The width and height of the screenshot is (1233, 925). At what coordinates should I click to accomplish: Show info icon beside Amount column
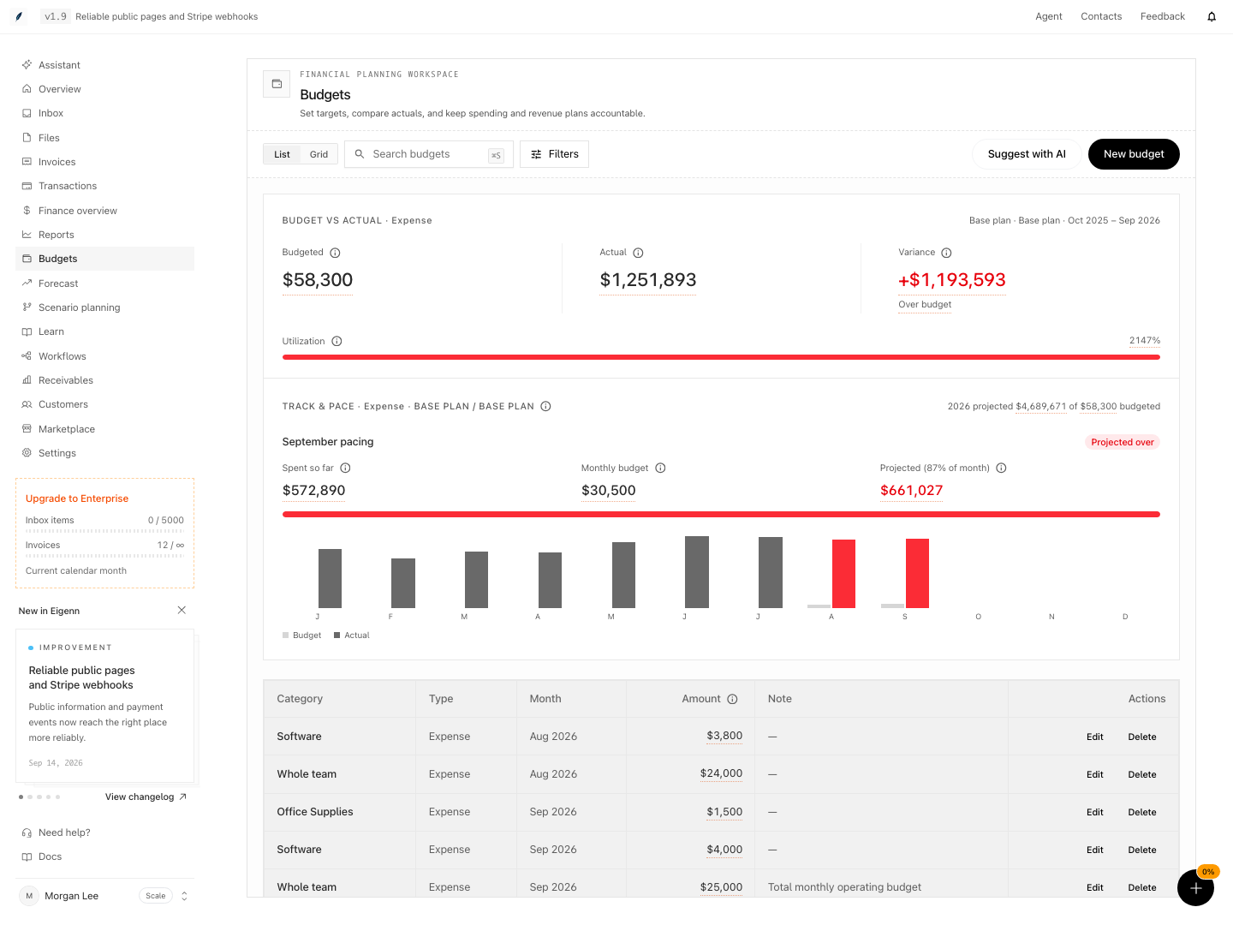[732, 699]
